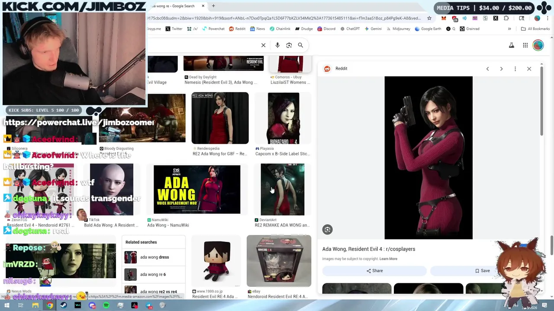Close the Google Search tab
The width and height of the screenshot is (554, 311).
203,6
